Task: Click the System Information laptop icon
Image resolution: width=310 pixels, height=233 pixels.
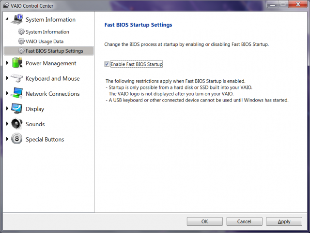Action: point(17,19)
